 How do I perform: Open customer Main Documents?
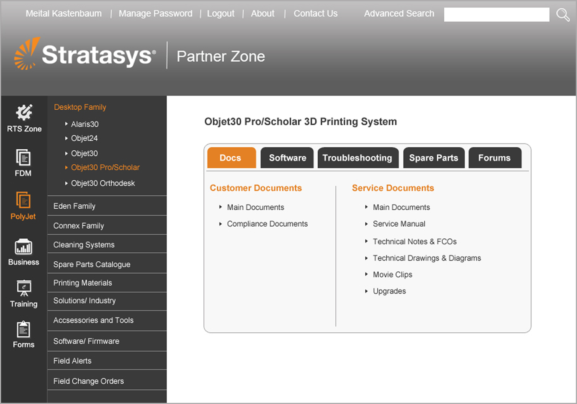click(255, 207)
